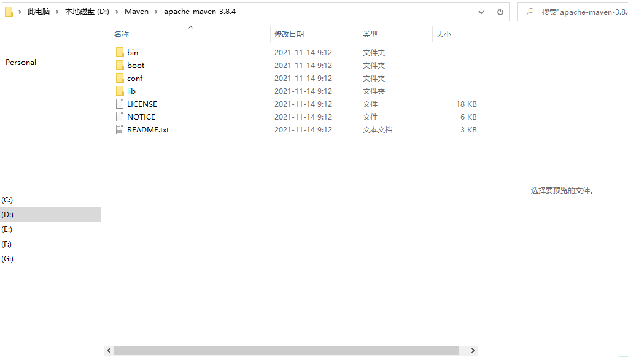The image size is (628, 357).
Task: Open the address bar history dropdown
Action: coord(481,12)
